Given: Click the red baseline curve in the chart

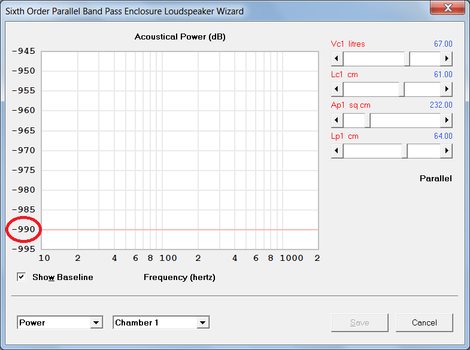Looking at the screenshot, I should pos(180,230).
